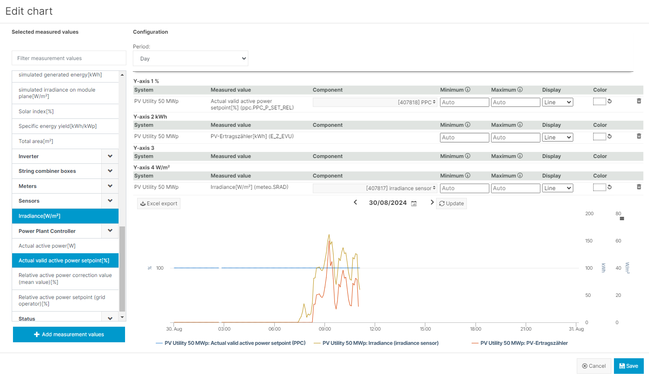Image resolution: width=649 pixels, height=379 pixels.
Task: Deselect Irradiance[W/m²] measured value
Action: 65,216
